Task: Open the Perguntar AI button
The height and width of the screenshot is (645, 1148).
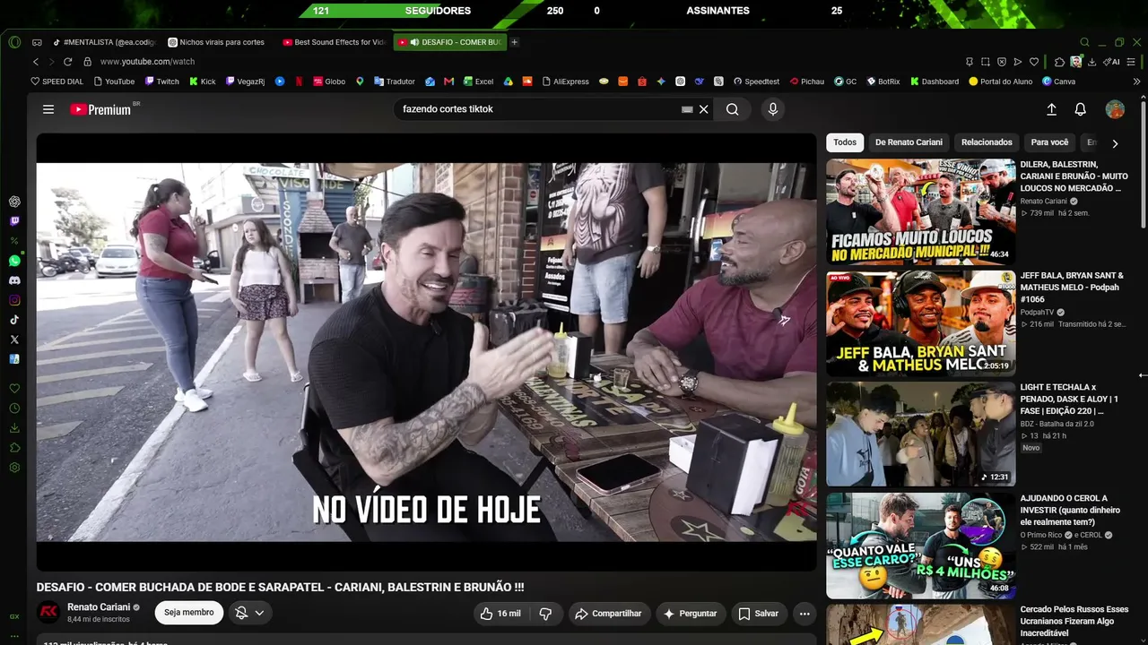Action: coord(690,614)
